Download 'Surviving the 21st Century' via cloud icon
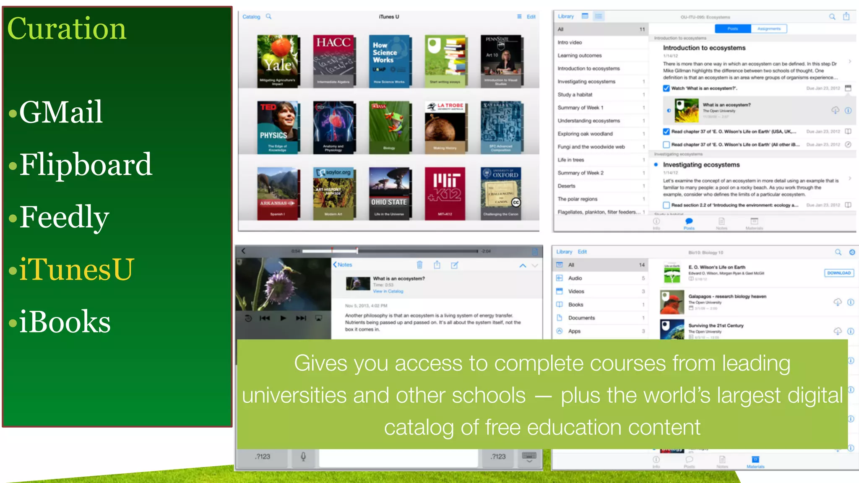Screen dimensions: 859x483 coord(838,331)
